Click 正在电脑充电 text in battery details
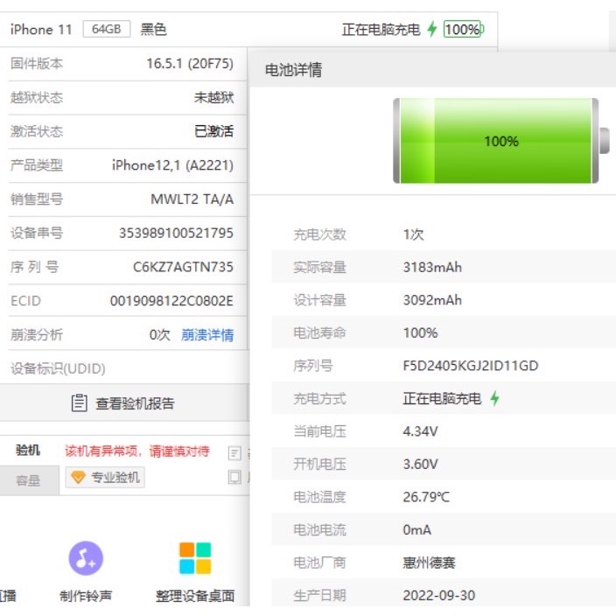Screen dimensions: 616x616 (442, 398)
